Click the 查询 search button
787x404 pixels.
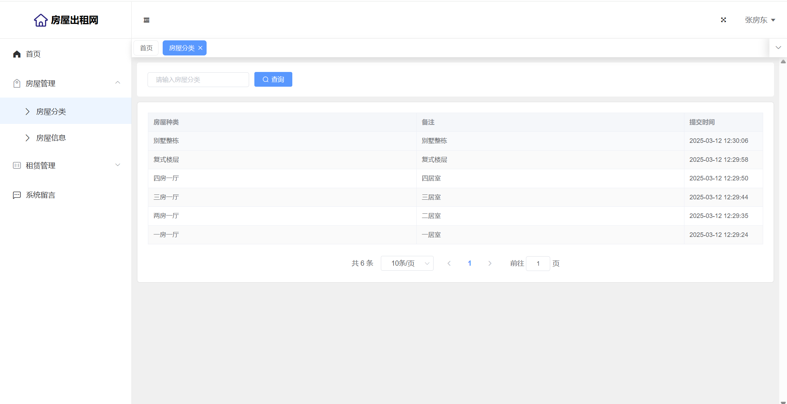[x=273, y=79]
